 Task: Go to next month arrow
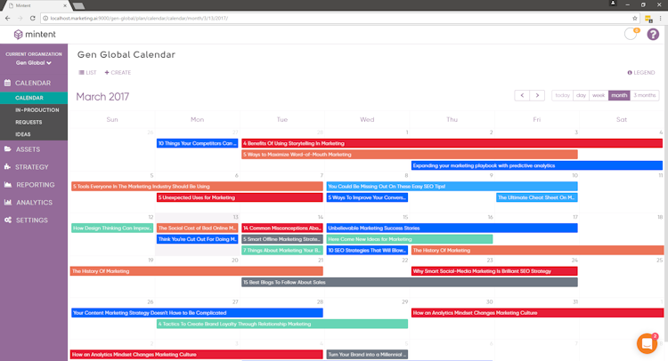coord(537,95)
